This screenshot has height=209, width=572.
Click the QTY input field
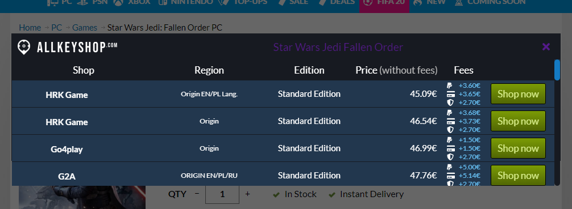click(222, 194)
